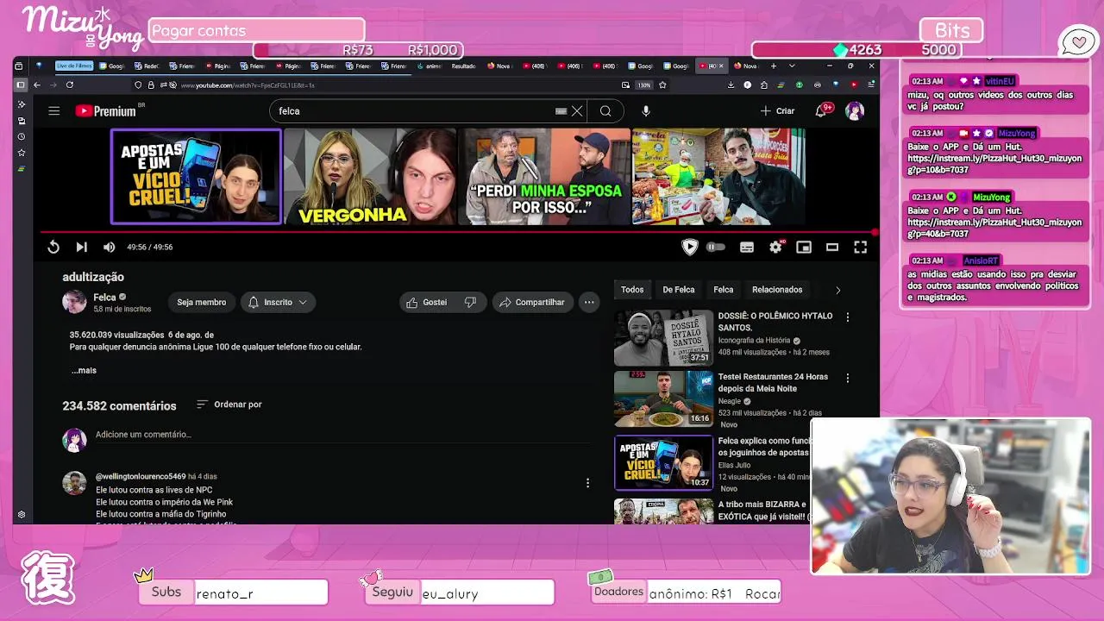Viewport: 1104px width, 621px height.
Task: Open the shield play-button icon in player controls
Action: [x=689, y=248]
